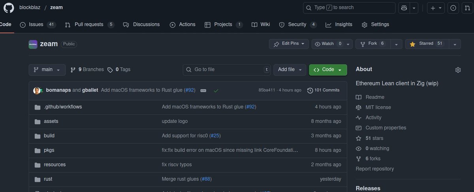View the 6 forks link
474x192 pixels.
click(369, 159)
